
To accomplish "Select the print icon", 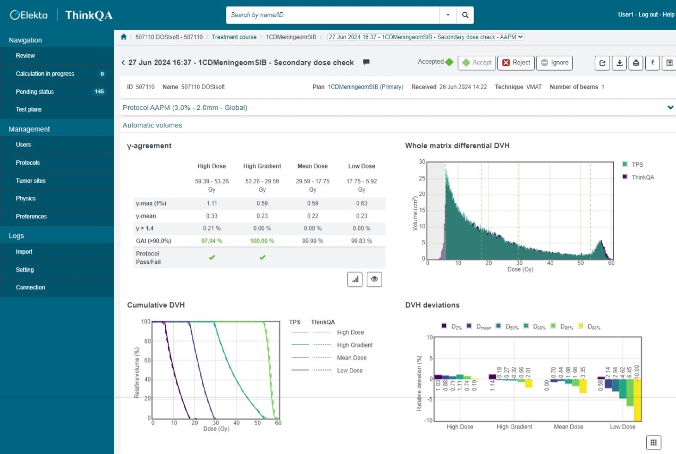I will (636, 63).
